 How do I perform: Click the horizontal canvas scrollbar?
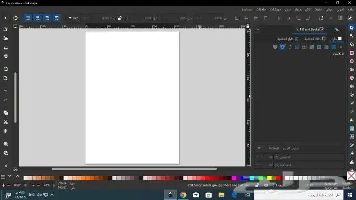134,169
